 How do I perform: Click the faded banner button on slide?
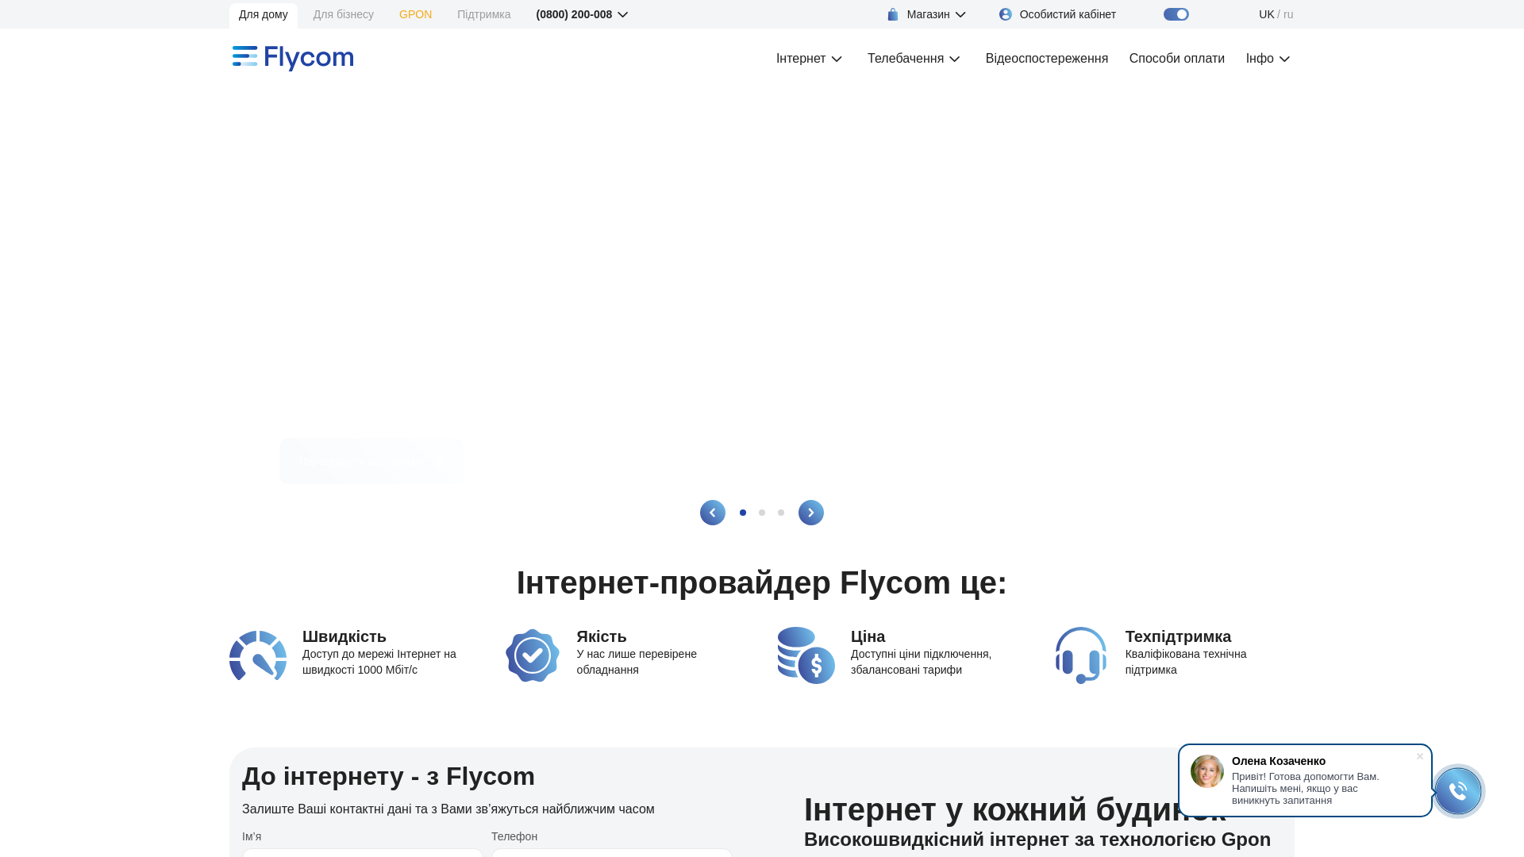pyautogui.click(x=371, y=461)
